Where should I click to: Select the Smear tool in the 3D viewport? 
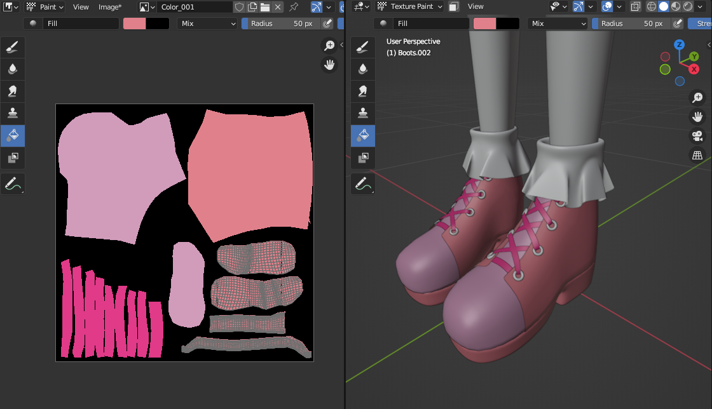click(x=363, y=91)
